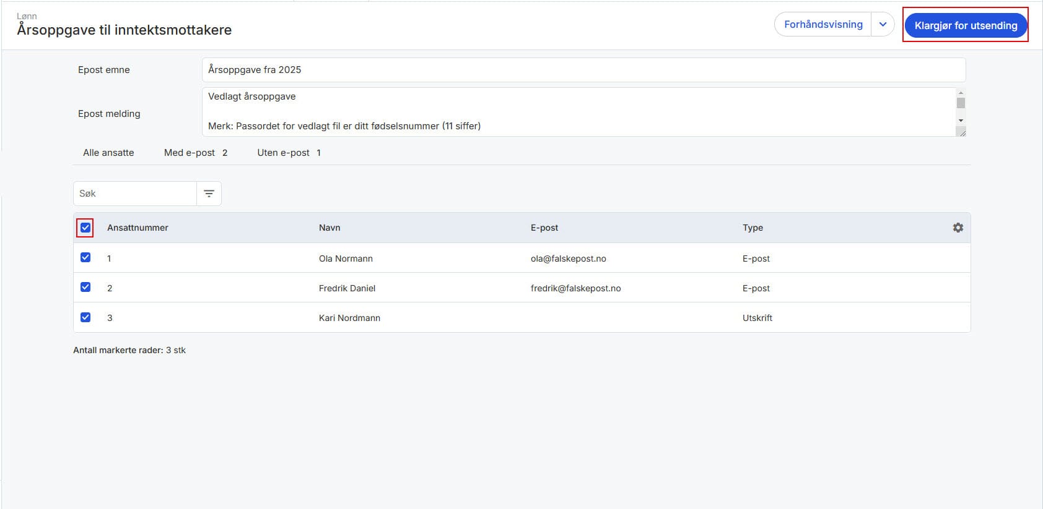Sort by the Ansattnummer column header
The width and height of the screenshot is (1043, 509).
[137, 228]
